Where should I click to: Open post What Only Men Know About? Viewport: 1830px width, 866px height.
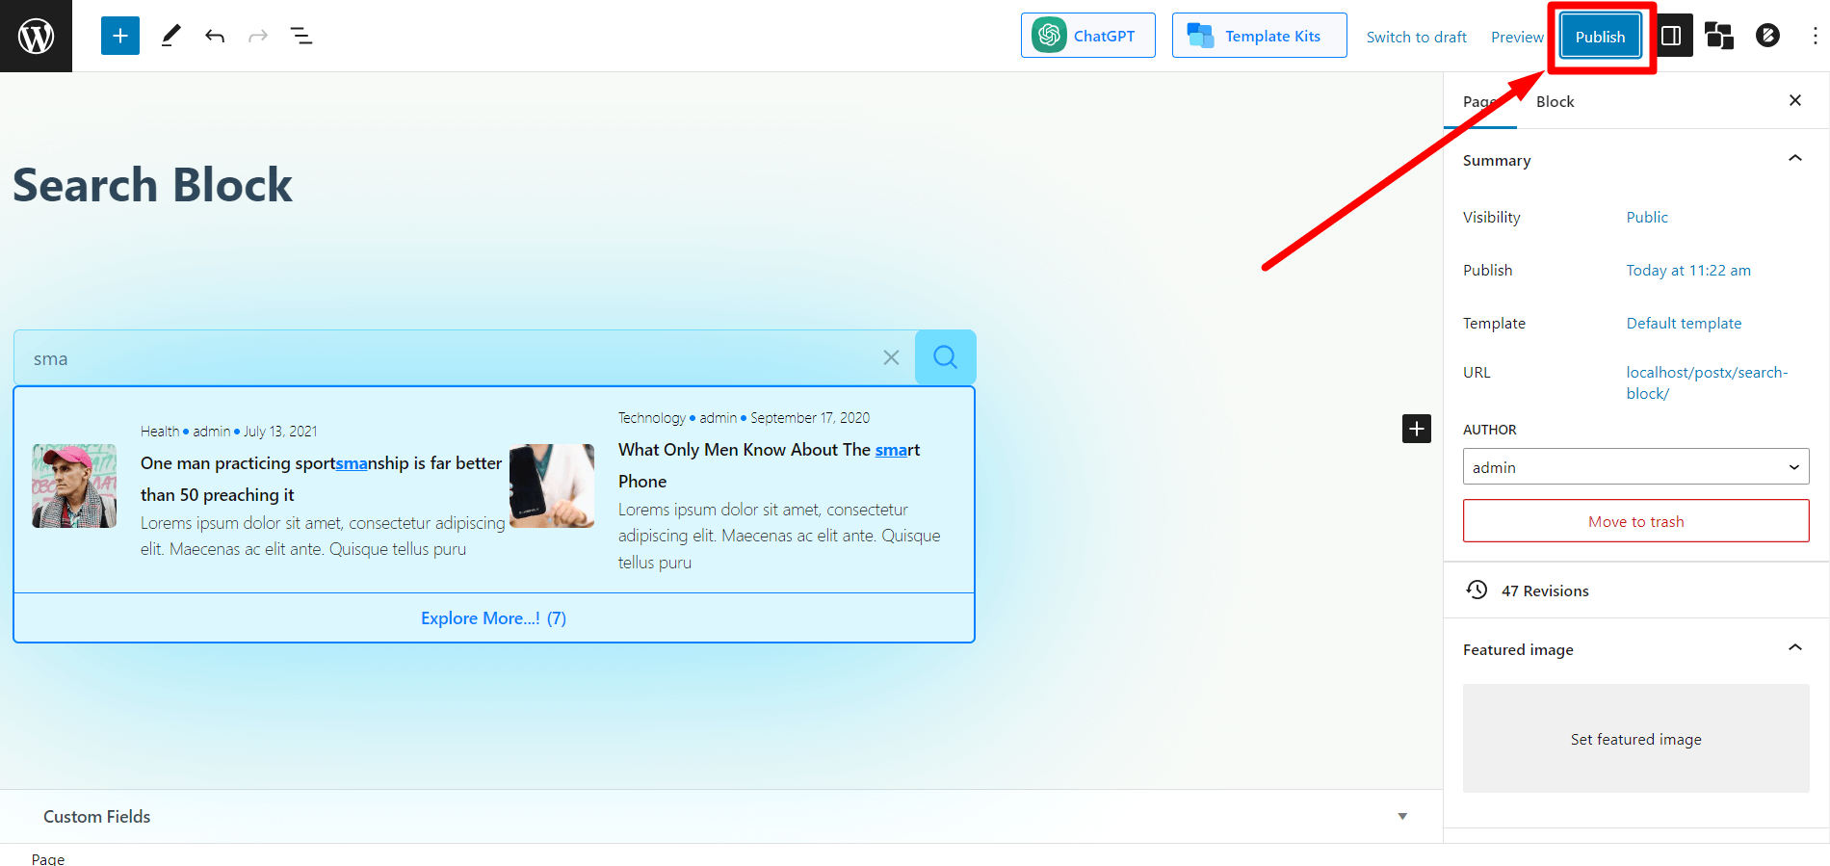click(769, 465)
